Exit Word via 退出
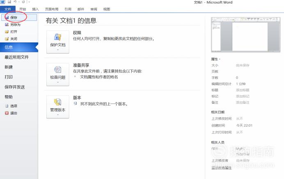This screenshot has height=179, width=284. (x=11, y=113)
